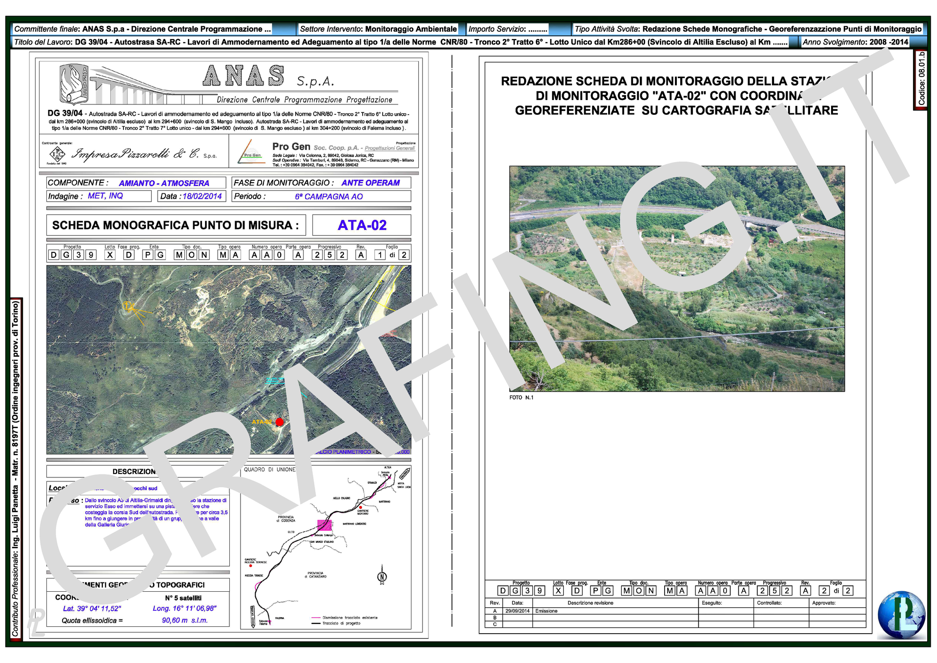Viewport: 937px width, 663px height.
Task: Click the north arrow compass symbol
Action: 382,577
